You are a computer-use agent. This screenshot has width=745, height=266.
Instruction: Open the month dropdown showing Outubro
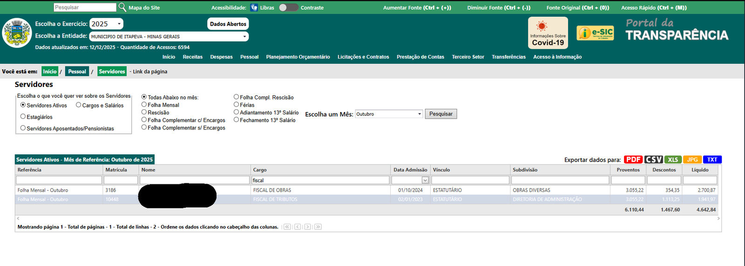389,114
